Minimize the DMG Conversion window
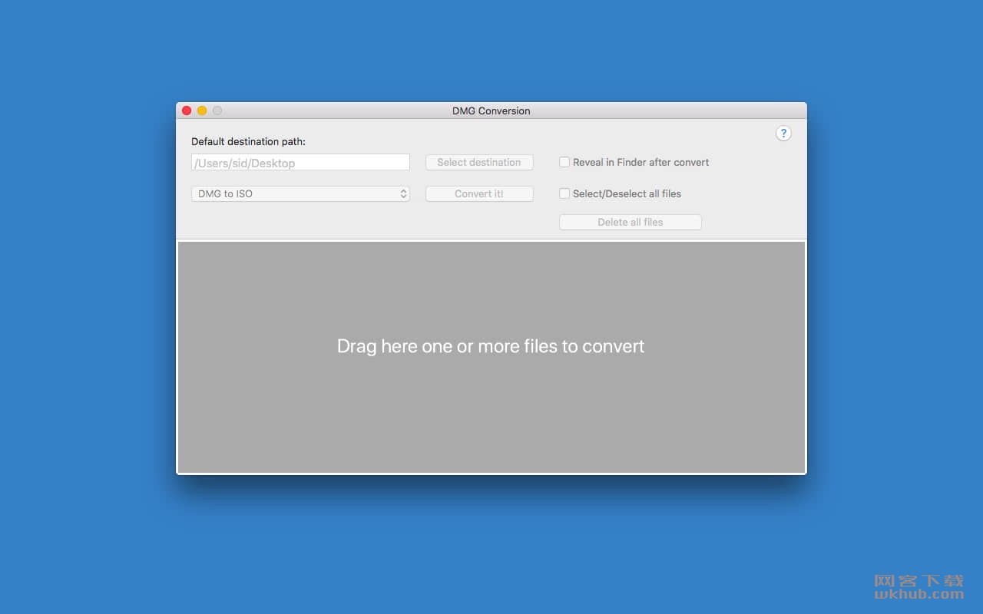 (202, 111)
